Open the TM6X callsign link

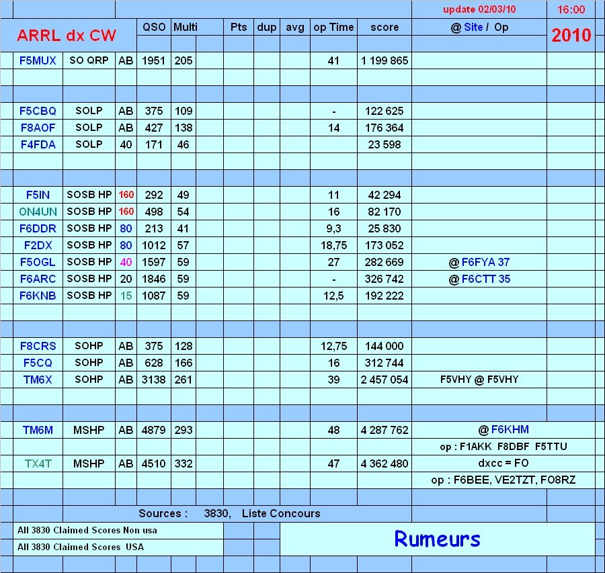coord(38,380)
